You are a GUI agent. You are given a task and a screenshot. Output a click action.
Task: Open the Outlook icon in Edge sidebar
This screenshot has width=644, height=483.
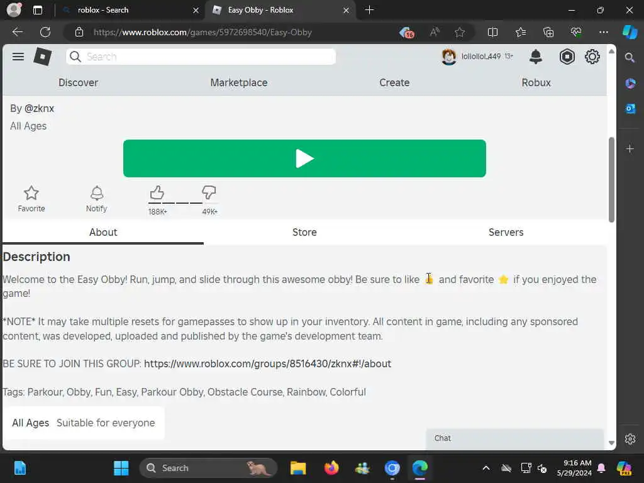(x=630, y=108)
